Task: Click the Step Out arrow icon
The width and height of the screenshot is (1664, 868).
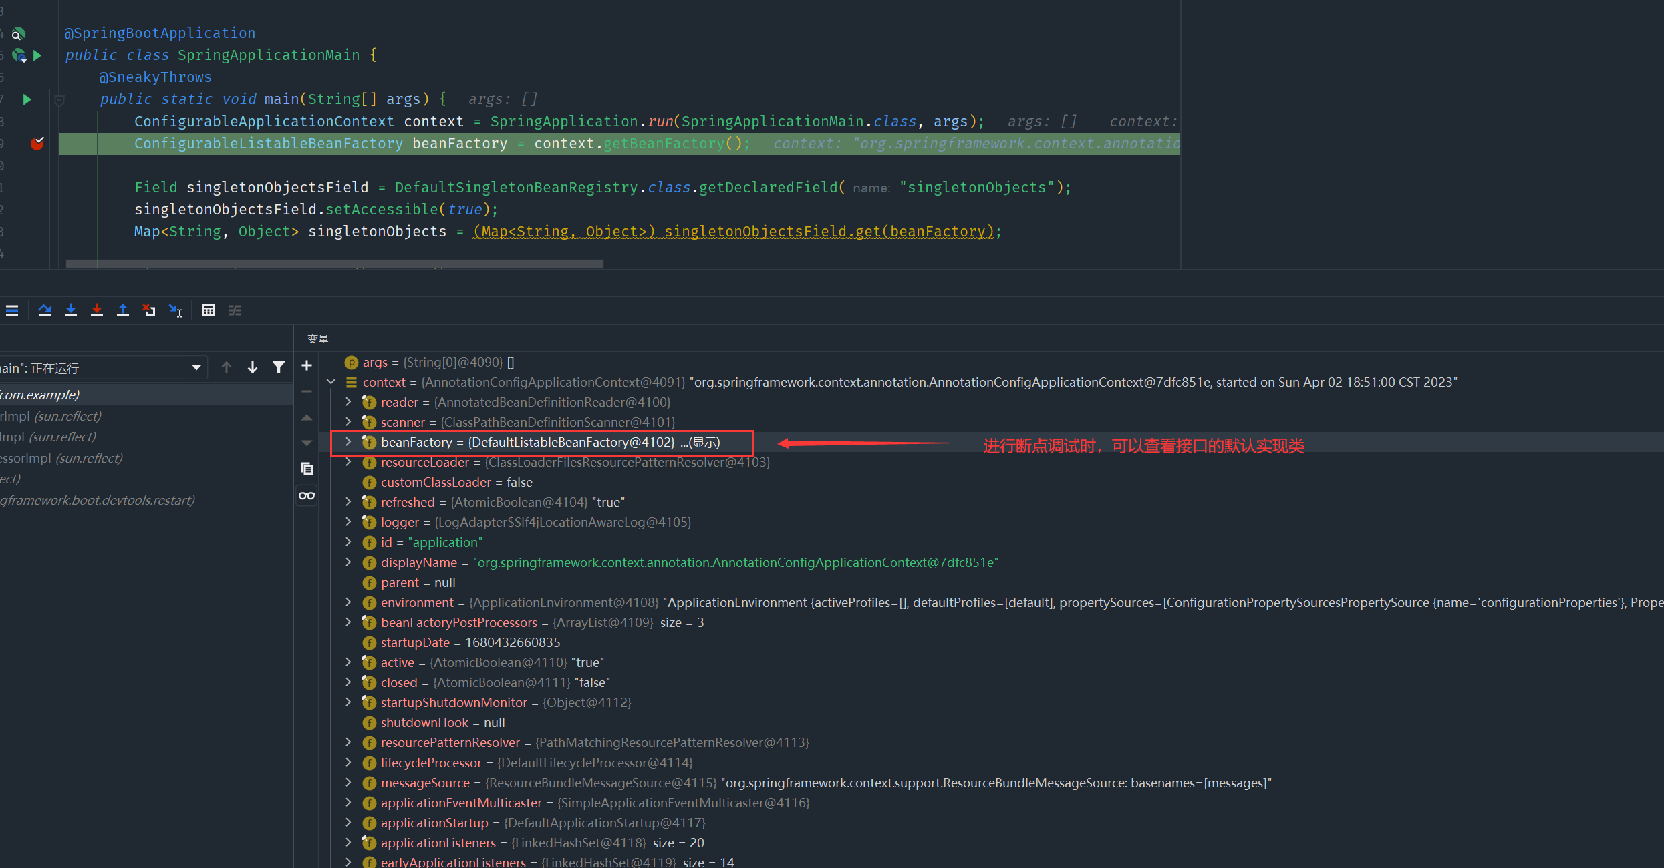Action: pyautogui.click(x=123, y=310)
